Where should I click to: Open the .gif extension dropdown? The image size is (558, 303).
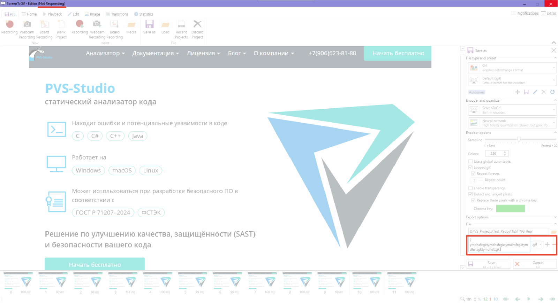(537, 244)
